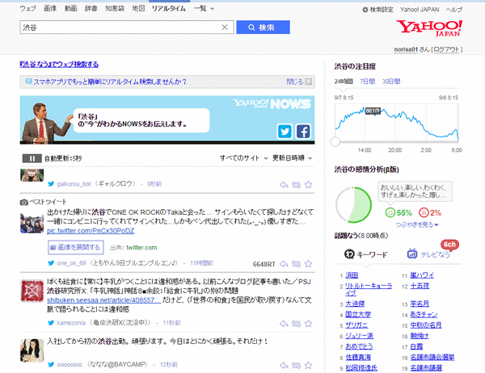This screenshot has height=373, width=485.
Task: Click the Facebook share icon in the NOWS banner
Action: (303, 132)
